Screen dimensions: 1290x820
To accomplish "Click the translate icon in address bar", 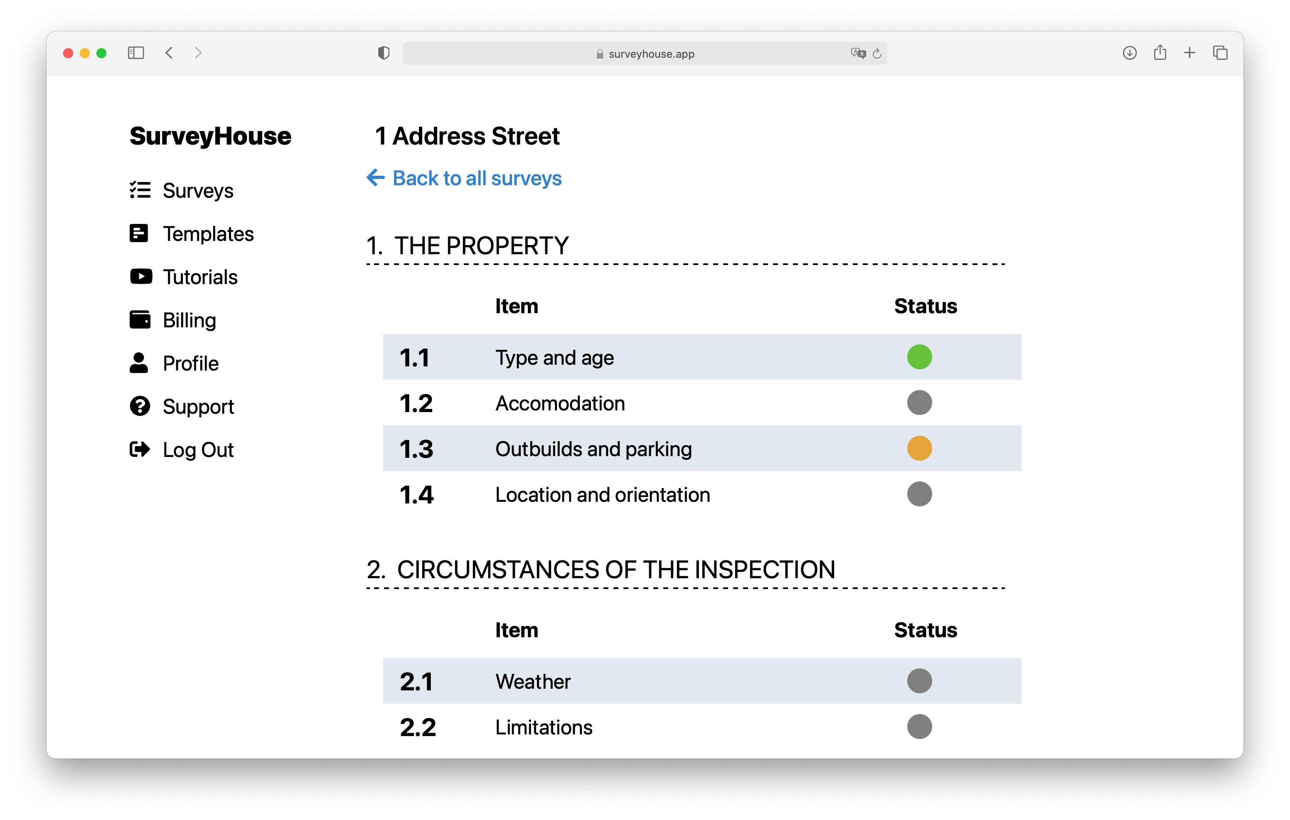I will 858,53.
